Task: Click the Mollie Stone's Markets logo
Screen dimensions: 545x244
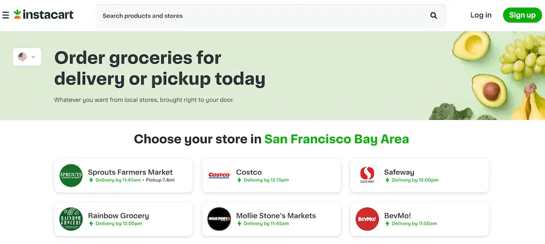Action: (x=219, y=219)
